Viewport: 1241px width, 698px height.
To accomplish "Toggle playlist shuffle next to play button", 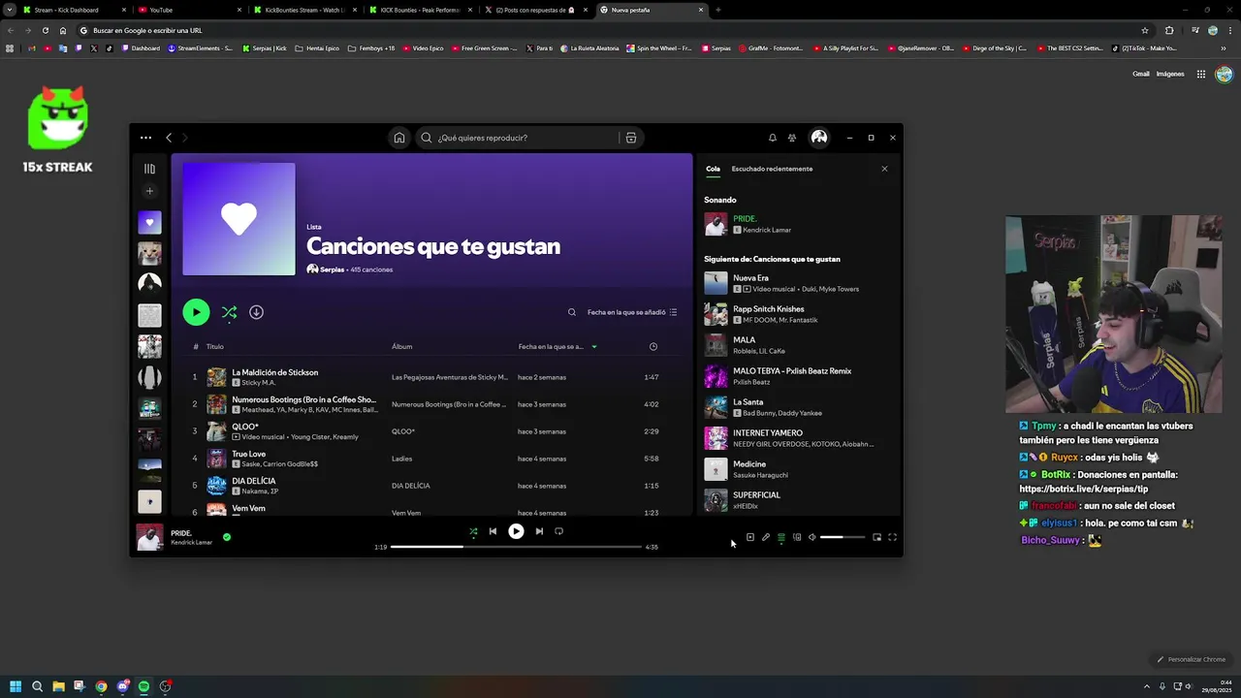I will (x=229, y=312).
